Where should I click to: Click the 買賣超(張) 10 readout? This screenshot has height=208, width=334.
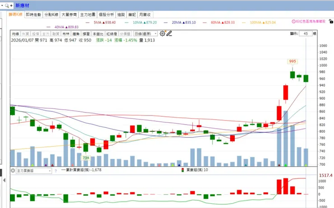[x=197, y=170]
